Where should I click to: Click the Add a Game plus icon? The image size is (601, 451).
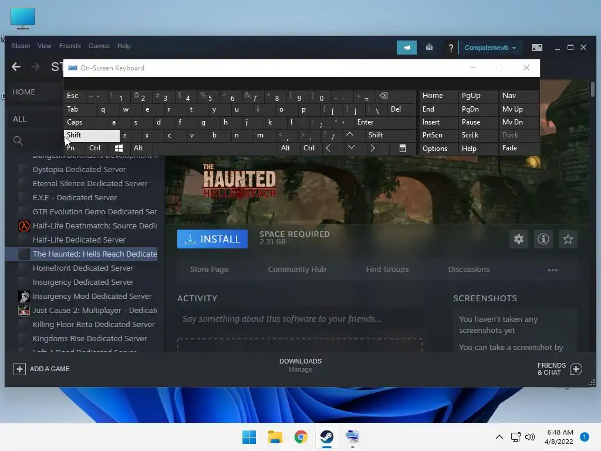coord(19,369)
